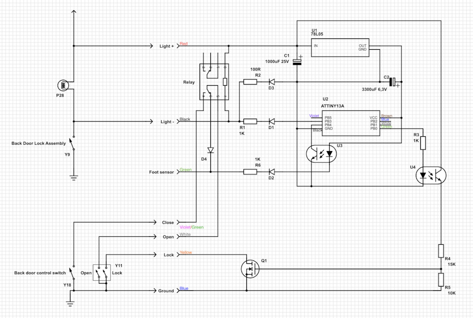Screen dimensions: 473x318
Task: Select the Y9 door lock switch symbol
Action: click(72, 143)
